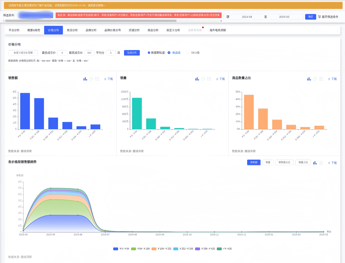This screenshot has height=263, width=345.
Task: Click the ¥0~¥84 bar in 商品数量占比 chart
Action: pyautogui.click(x=249, y=112)
